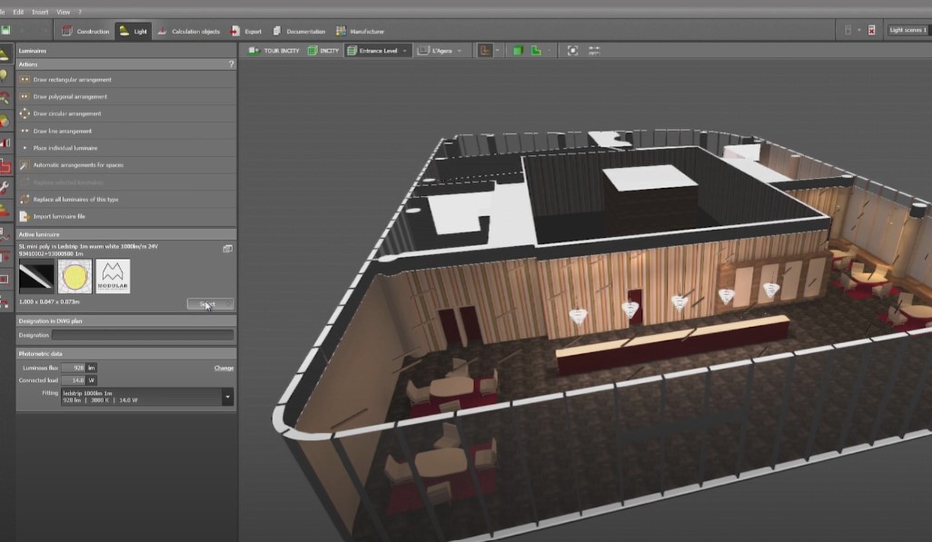This screenshot has width=932, height=542.
Task: Toggle the Luminaires lamp sidebar tool
Action: 5,54
